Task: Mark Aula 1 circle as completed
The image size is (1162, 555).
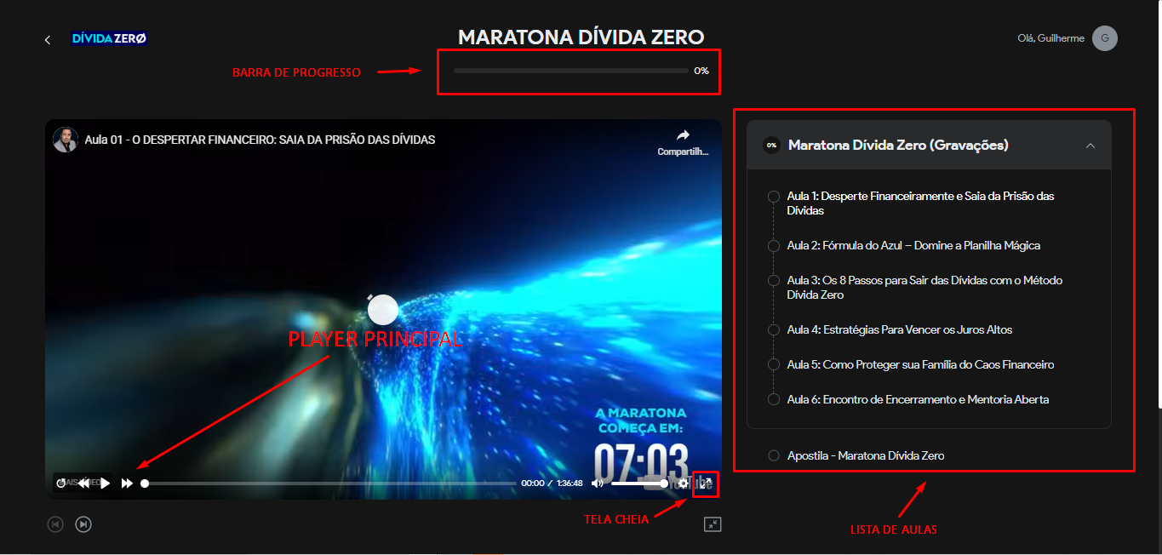Action: pos(773,197)
